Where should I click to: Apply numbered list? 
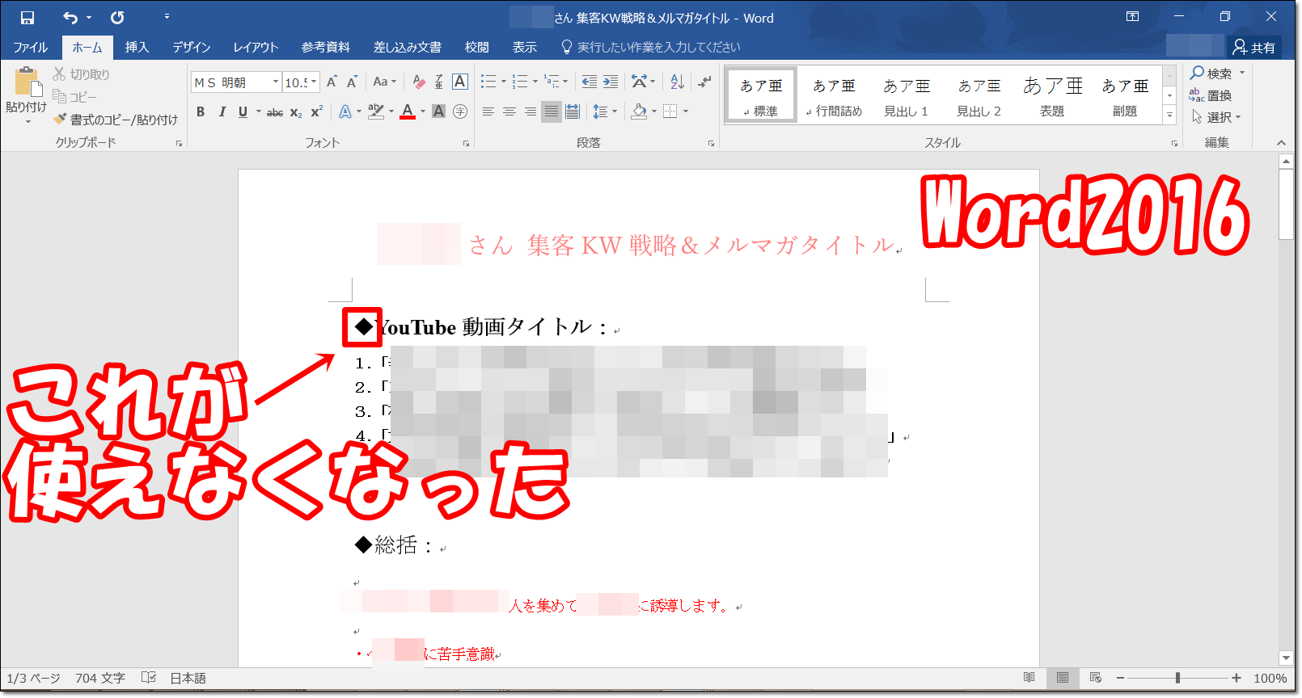click(x=520, y=82)
